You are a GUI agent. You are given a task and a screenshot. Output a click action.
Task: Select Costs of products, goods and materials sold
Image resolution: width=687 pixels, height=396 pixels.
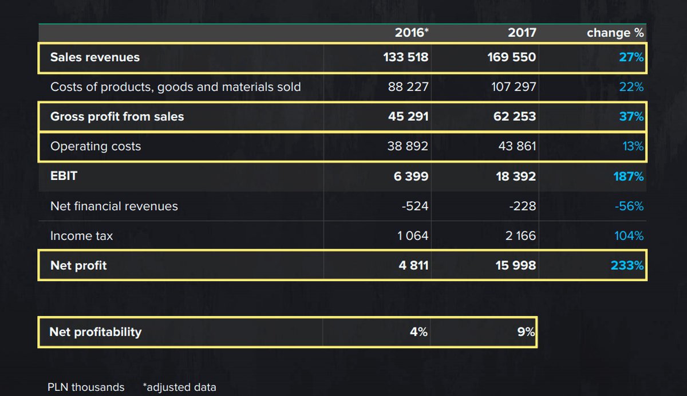click(x=176, y=87)
